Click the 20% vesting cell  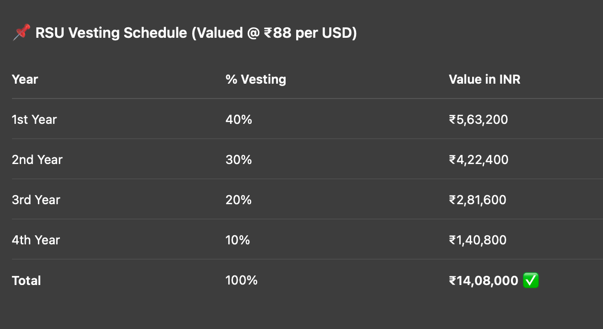point(239,200)
